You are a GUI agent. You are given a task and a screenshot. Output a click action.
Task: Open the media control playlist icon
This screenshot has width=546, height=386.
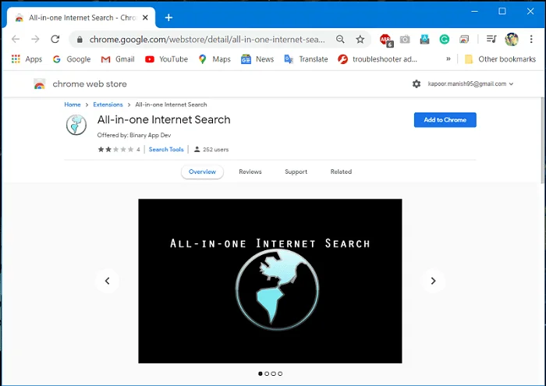(x=491, y=39)
